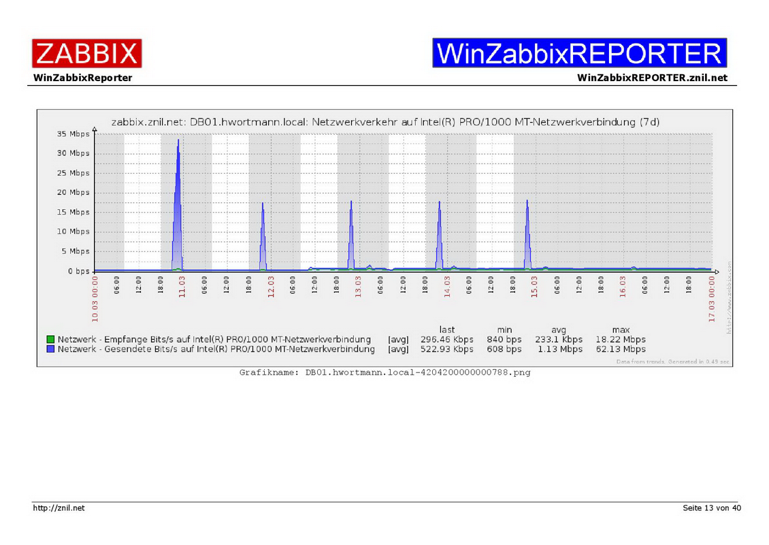Open the WinZabbixREPORTER.znil.net link
The image size is (769, 545).
point(652,78)
